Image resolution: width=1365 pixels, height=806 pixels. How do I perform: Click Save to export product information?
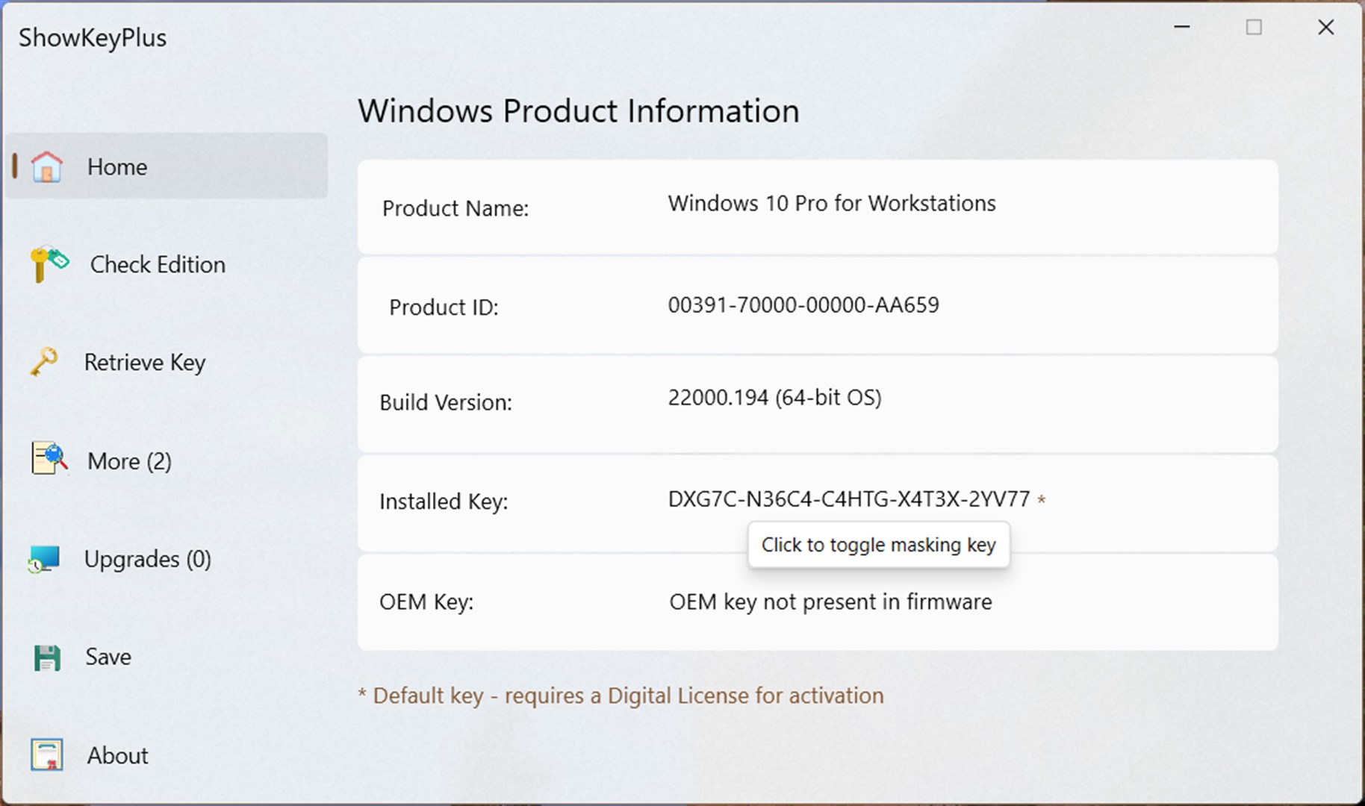107,657
